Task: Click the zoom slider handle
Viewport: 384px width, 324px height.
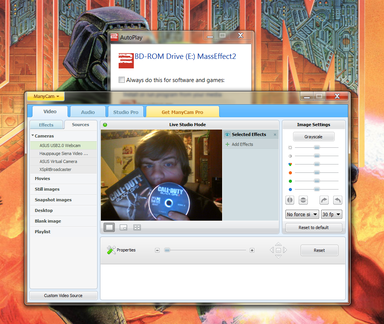Action: [167, 250]
